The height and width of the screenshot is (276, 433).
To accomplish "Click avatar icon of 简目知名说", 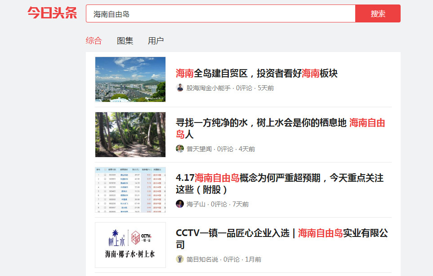I will pos(180,259).
